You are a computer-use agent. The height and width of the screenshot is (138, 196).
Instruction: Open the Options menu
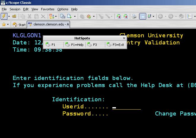[63, 9]
